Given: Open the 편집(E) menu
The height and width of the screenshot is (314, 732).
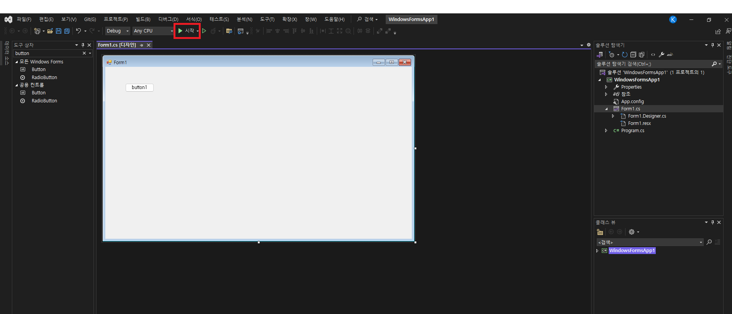Looking at the screenshot, I should pos(46,19).
